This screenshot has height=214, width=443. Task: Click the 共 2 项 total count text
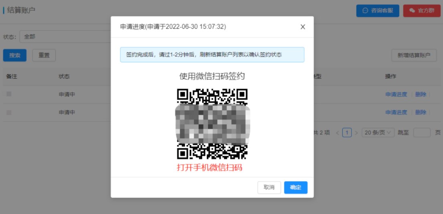tap(322, 132)
